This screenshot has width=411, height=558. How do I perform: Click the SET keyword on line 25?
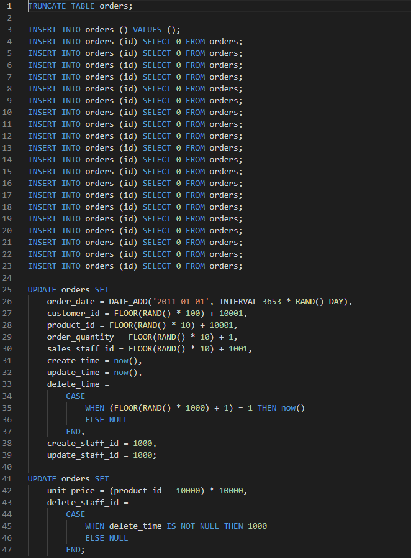(102, 289)
